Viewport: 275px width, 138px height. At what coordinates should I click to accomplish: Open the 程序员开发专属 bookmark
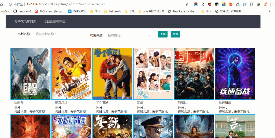pyautogui.click(x=229, y=11)
